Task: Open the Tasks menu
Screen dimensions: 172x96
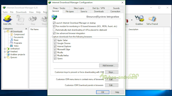Action: coord(5,12)
